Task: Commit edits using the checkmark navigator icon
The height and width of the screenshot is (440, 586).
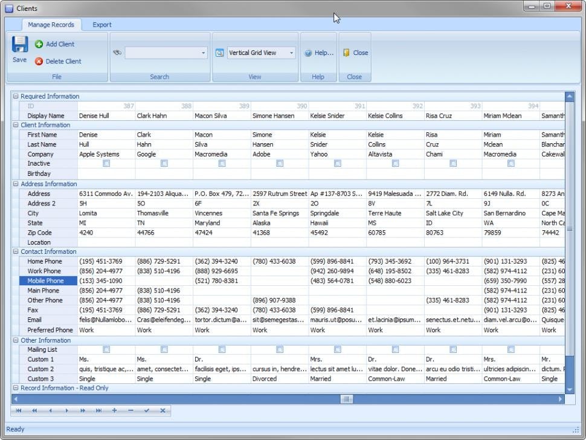Action: tap(146, 410)
